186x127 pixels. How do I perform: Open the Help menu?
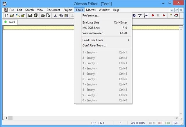[x=116, y=10]
